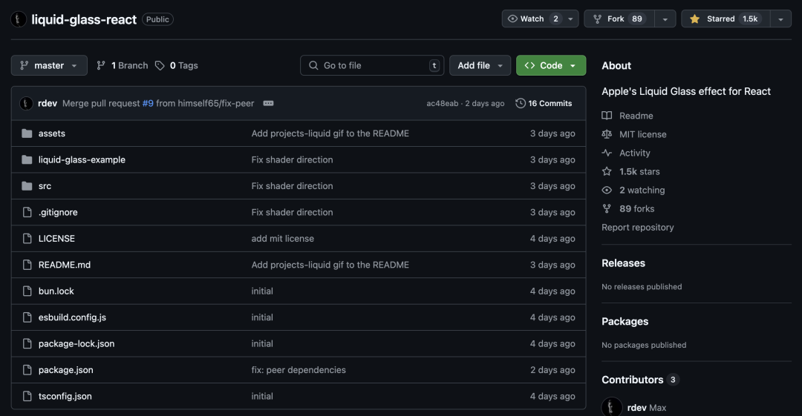Open the tsconfig.json file
The height and width of the screenshot is (416, 802).
[x=65, y=397]
